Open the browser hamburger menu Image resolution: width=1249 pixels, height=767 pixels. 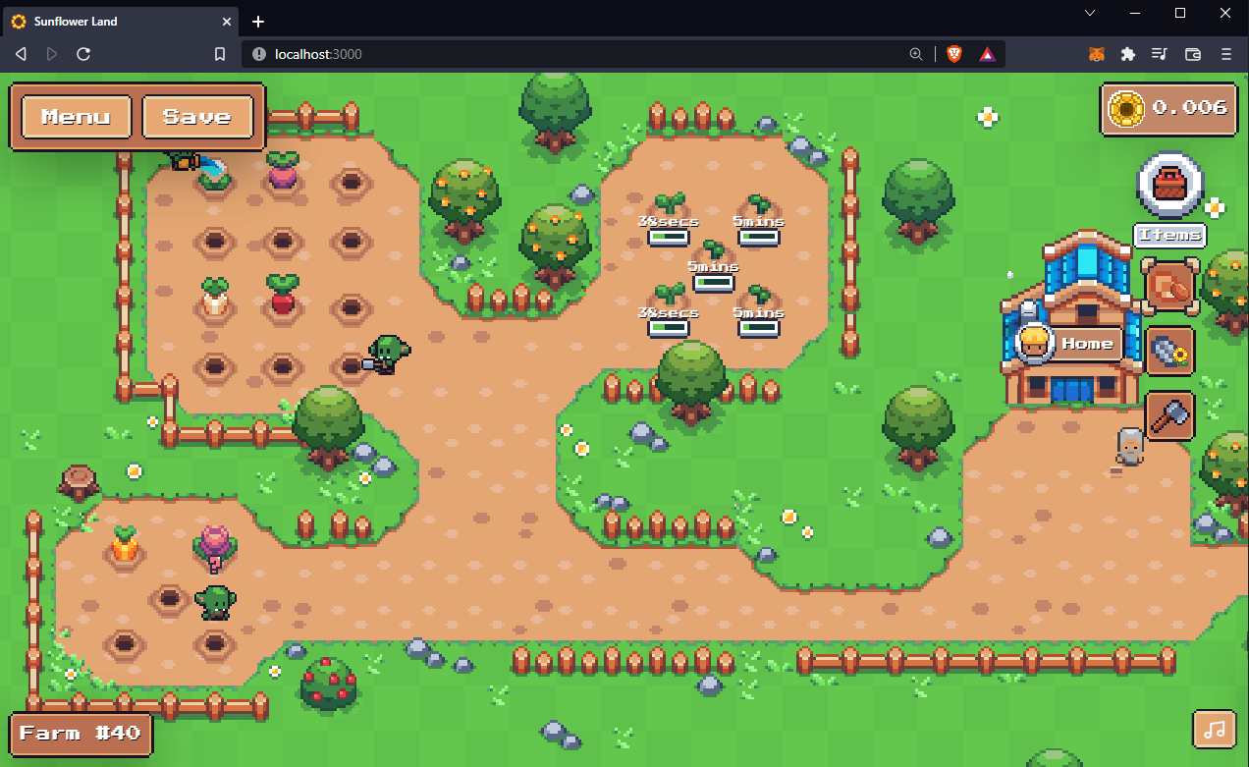coord(1225,54)
